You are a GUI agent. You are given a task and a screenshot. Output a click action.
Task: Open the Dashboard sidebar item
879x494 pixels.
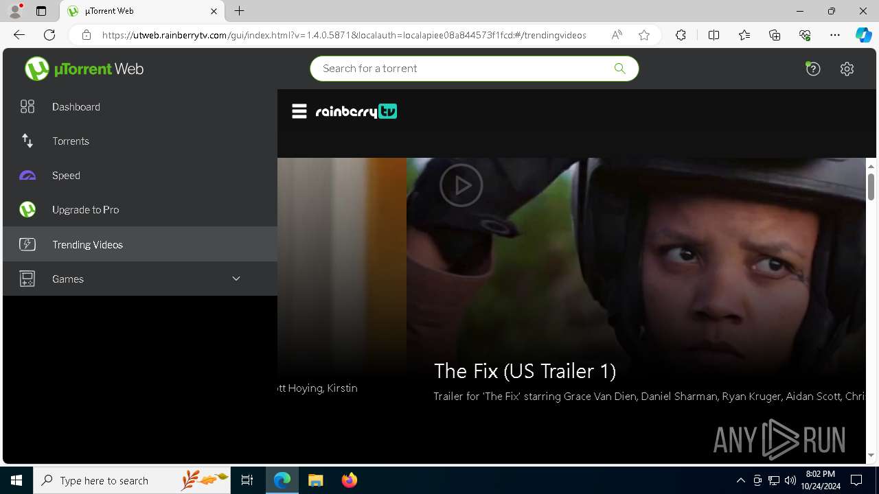140,106
